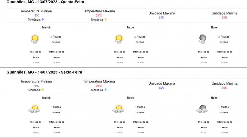Click the up arrow under 16°C minimum
This screenshot has height=138, width=247.
click(x=43, y=90)
